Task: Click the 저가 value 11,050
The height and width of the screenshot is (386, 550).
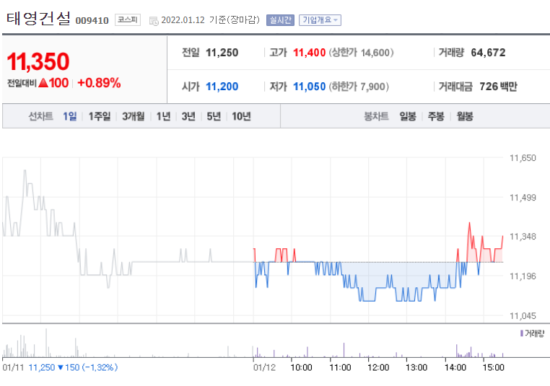Action: click(310, 87)
